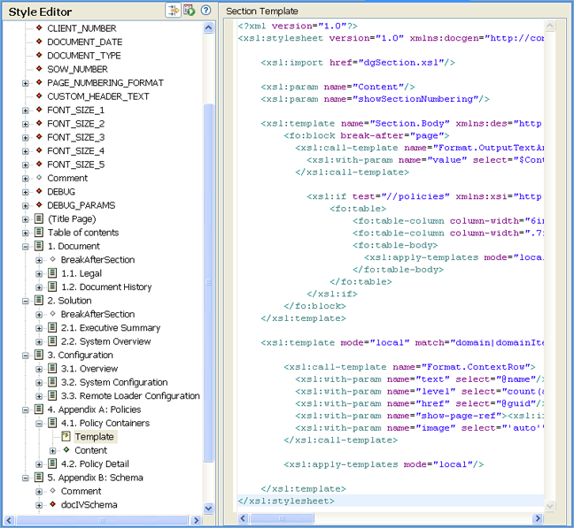The image size is (574, 528).
Task: Select the 3.1. Overview item
Action: coord(89,368)
